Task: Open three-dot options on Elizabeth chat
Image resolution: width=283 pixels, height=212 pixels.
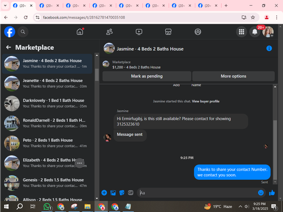Action: tap(80, 163)
